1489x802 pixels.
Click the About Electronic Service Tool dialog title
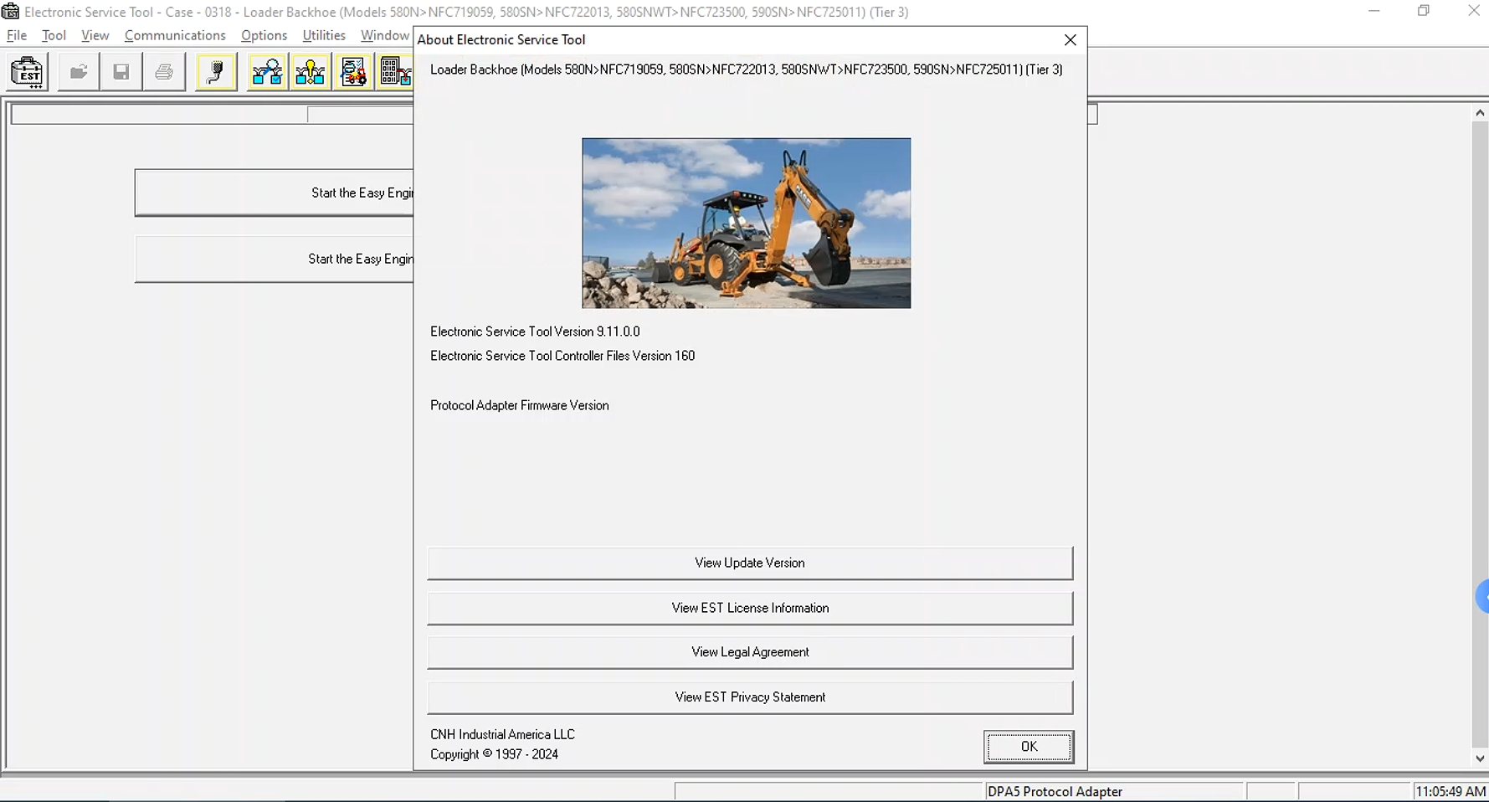click(x=501, y=40)
